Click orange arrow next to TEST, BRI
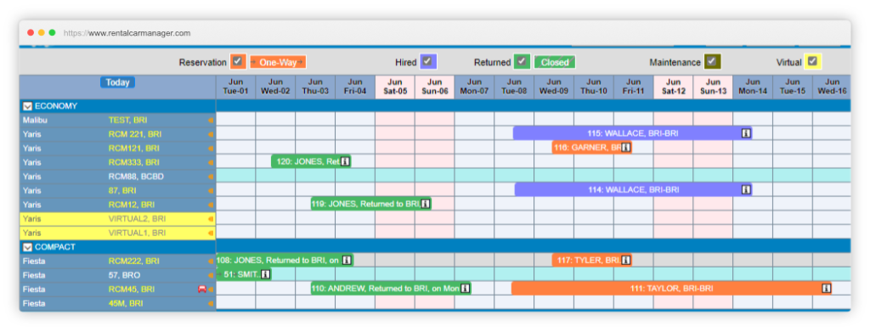 [x=211, y=120]
